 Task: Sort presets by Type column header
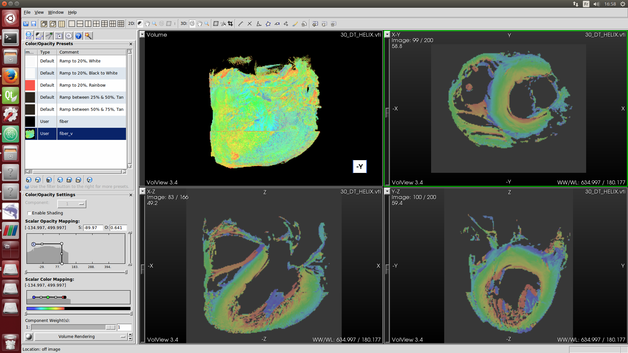(x=47, y=52)
